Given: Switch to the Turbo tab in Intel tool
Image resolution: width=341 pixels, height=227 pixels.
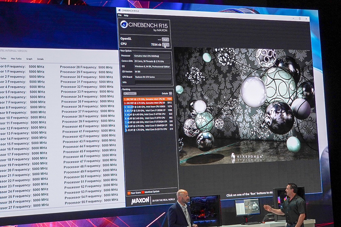Looking at the screenshot, I should coord(3,59).
